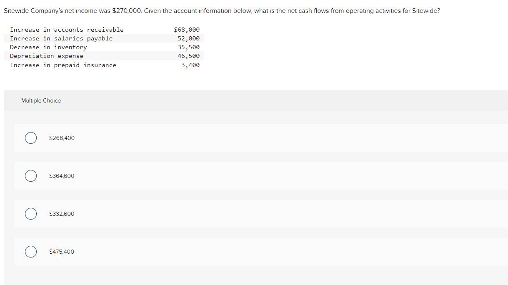
Task: Click the question text about Sitewide Company
Action: click(x=221, y=10)
